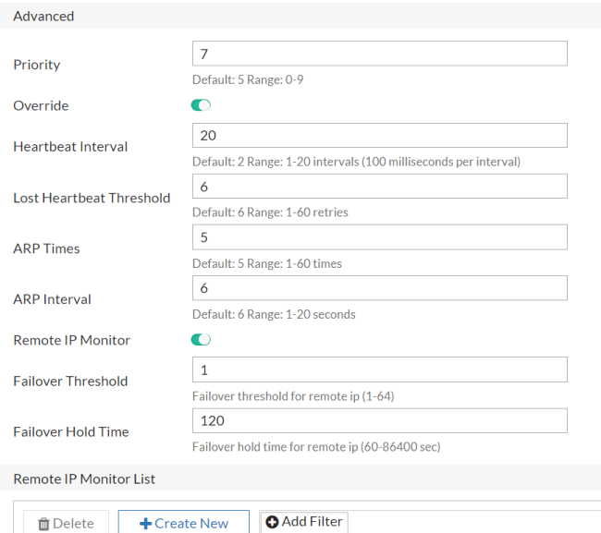Focus the Priority input field
Image resolution: width=601 pixels, height=533 pixels.
pos(379,54)
